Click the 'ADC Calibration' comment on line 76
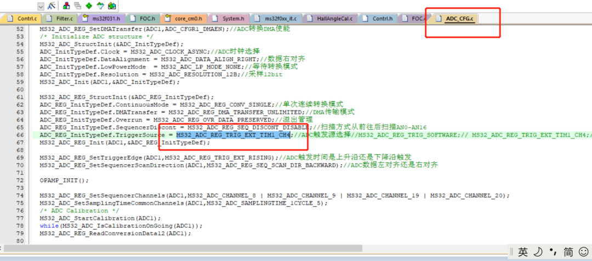 point(79,211)
